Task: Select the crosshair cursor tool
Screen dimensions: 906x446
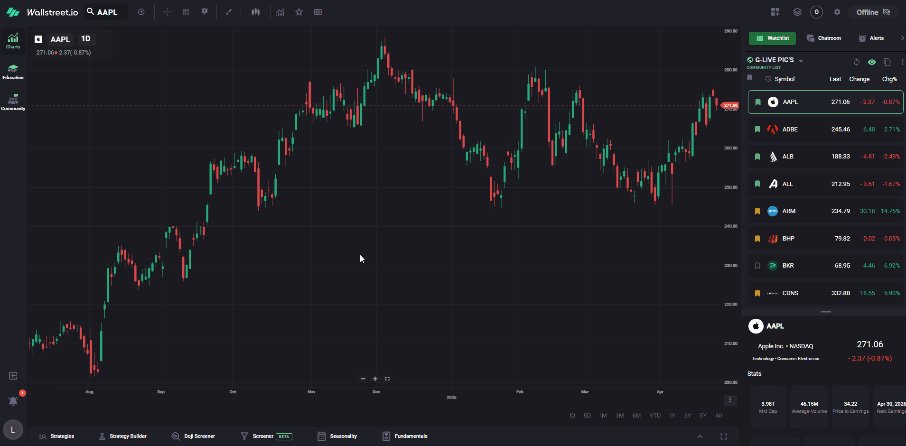Action: pos(167,12)
